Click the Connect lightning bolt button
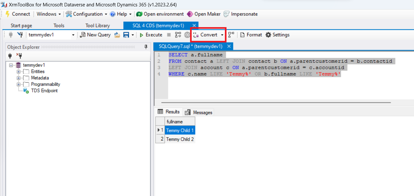The height and width of the screenshot is (196, 414). pyautogui.click(x=18, y=14)
